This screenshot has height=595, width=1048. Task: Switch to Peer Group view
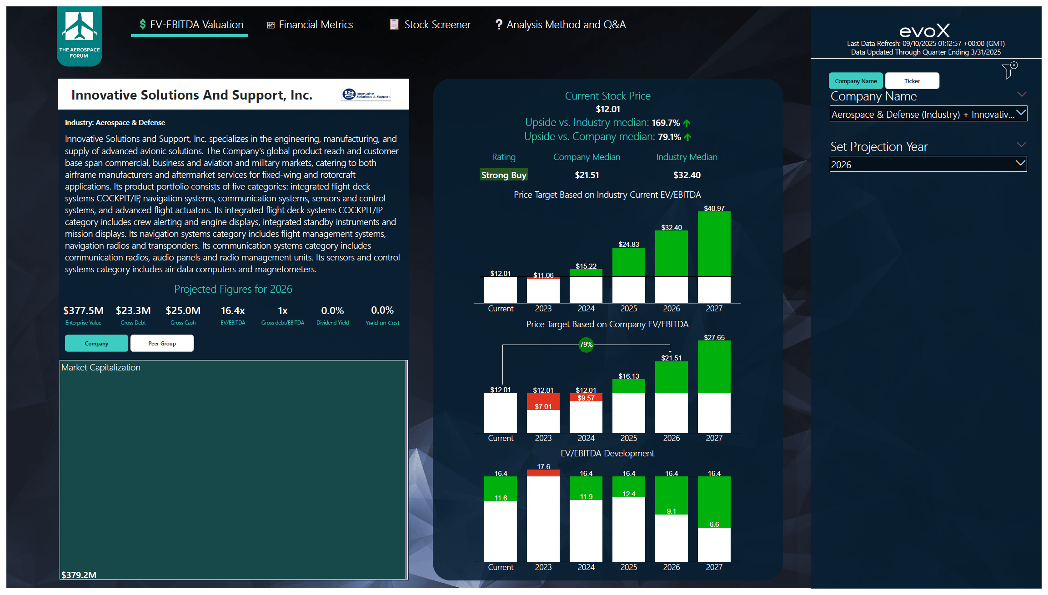pos(162,343)
